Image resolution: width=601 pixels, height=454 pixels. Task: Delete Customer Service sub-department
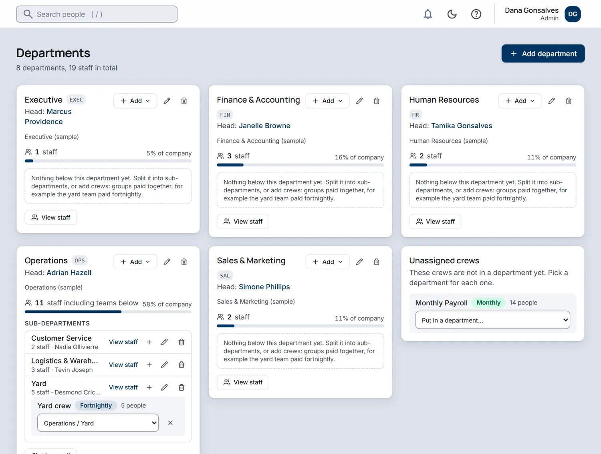tap(182, 342)
